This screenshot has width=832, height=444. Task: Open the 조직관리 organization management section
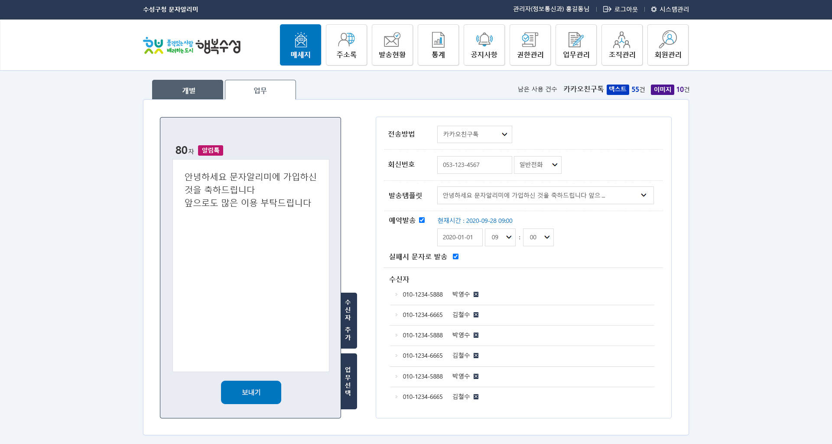pyautogui.click(x=622, y=45)
